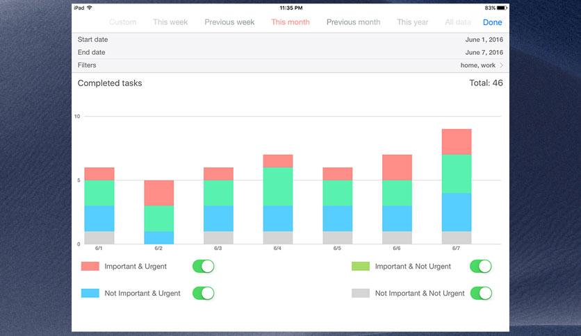Select the Custom date range tab

click(x=123, y=22)
